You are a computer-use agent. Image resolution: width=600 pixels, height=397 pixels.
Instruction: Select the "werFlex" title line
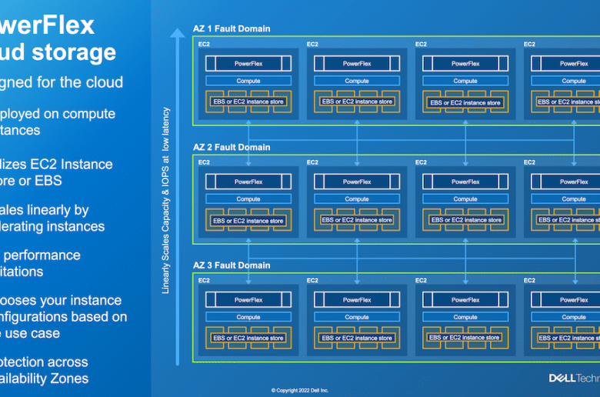click(x=47, y=25)
